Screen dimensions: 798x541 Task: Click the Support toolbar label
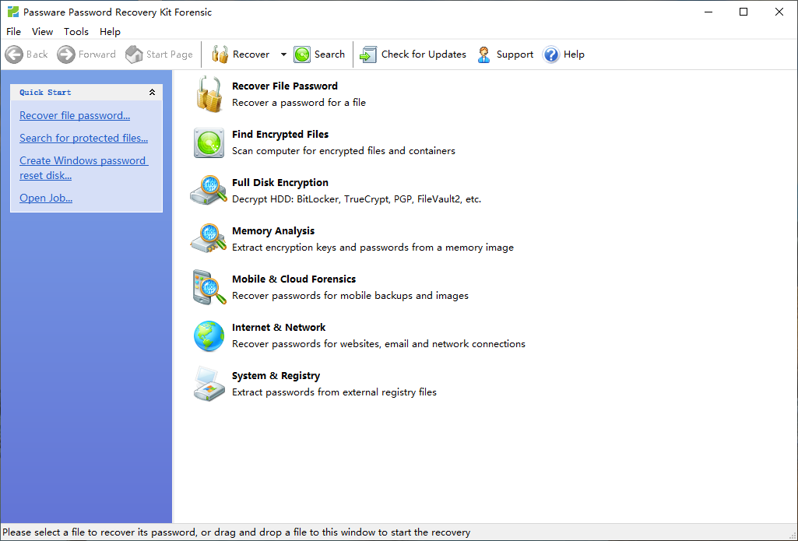pos(515,54)
